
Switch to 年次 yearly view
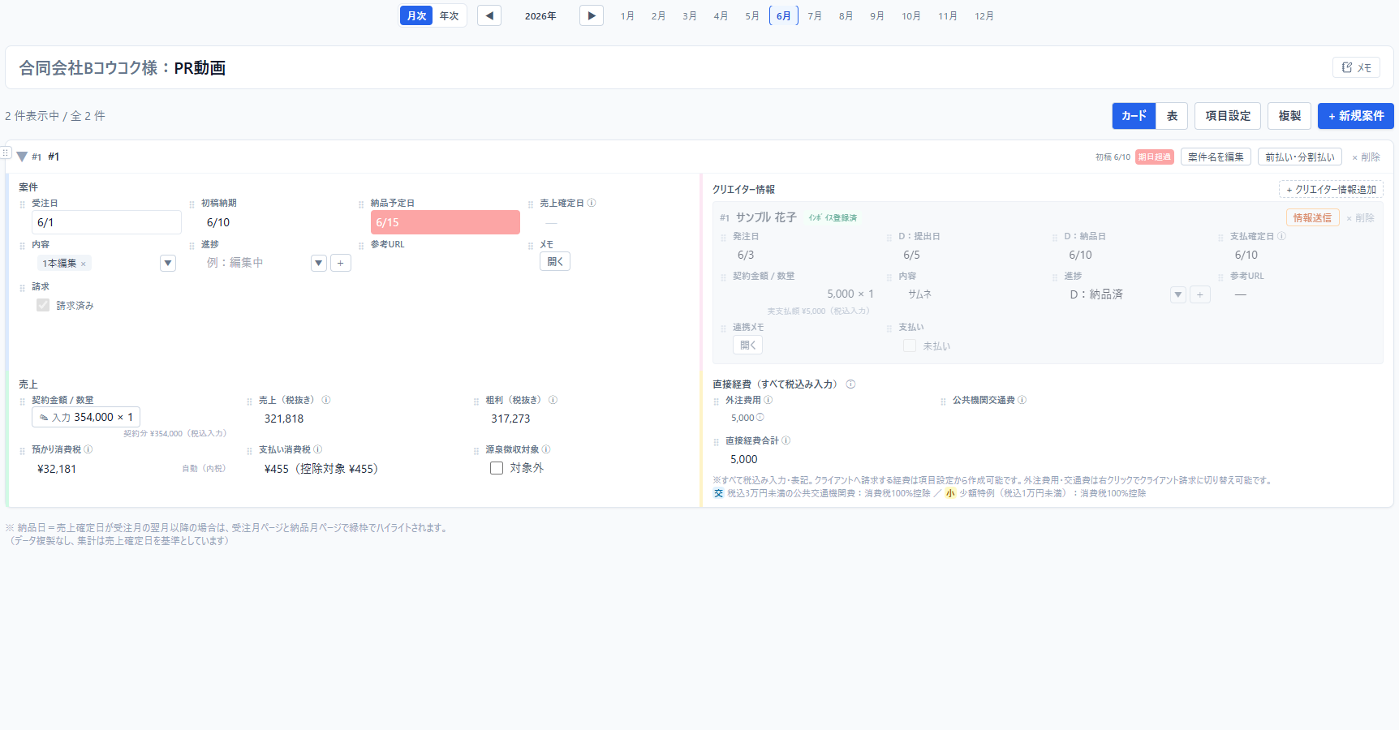pos(449,15)
